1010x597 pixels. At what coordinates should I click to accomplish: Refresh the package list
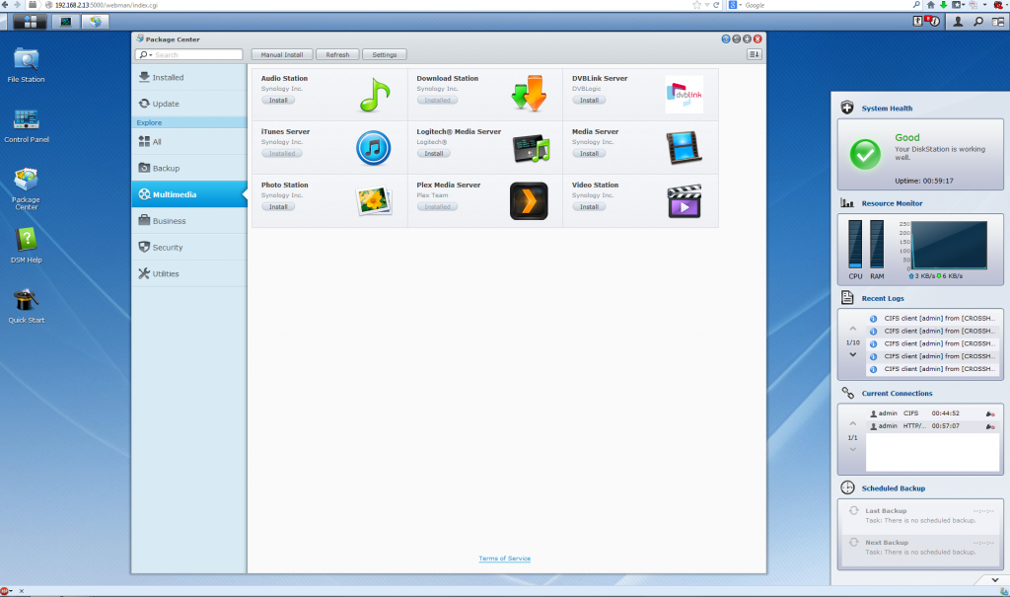pos(337,55)
